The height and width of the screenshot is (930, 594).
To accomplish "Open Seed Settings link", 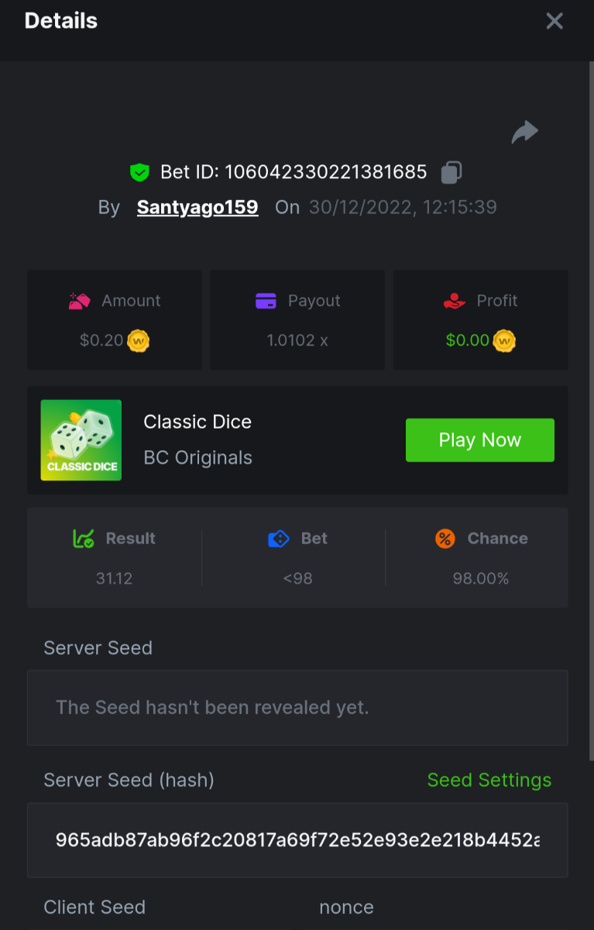I will click(489, 780).
